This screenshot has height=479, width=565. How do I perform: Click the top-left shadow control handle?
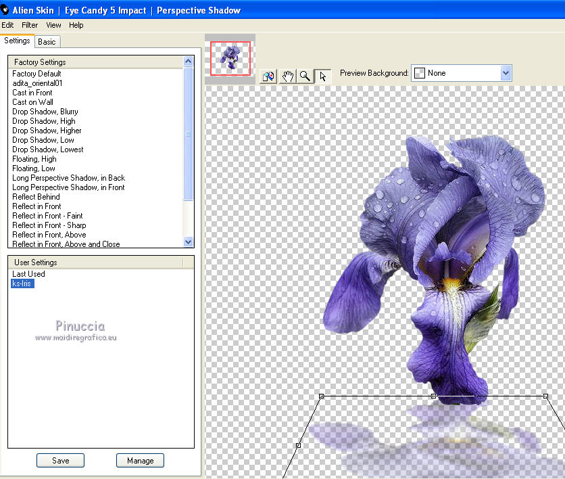(322, 396)
